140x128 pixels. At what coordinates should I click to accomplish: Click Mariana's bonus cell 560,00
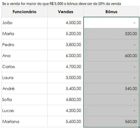click(x=111, y=122)
